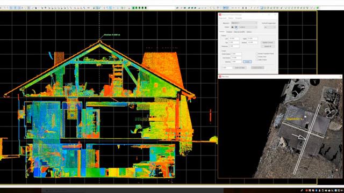Image resolution: width=344 pixels, height=193 pixels.
Task: Open the alignment dropdown in the profile dialog
Action: click(x=244, y=23)
